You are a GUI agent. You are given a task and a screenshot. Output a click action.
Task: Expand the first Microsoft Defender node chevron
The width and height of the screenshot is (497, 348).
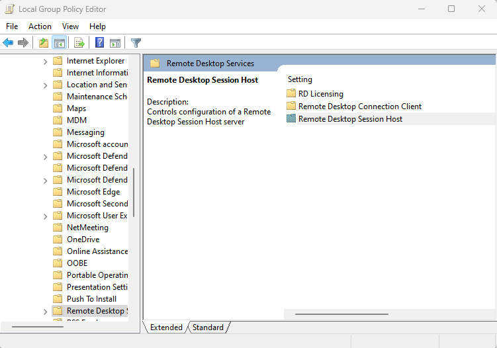45,157
